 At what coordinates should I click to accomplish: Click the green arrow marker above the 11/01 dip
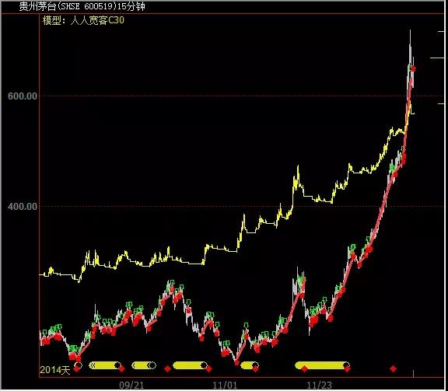point(247,326)
